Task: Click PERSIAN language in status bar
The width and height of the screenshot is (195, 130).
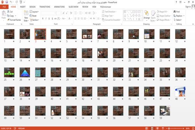Action: coord(21,128)
